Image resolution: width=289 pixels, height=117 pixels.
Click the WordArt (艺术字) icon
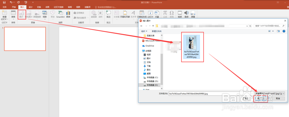(x=133, y=14)
